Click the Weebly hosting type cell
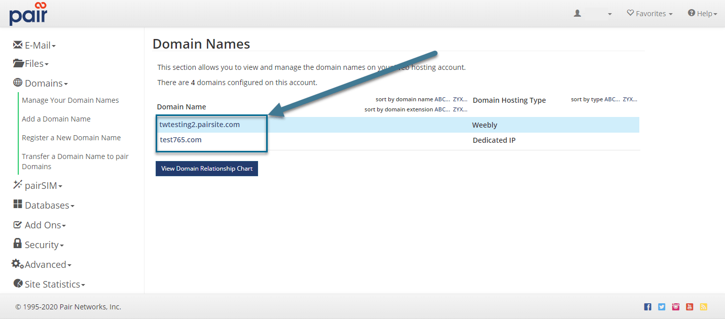The width and height of the screenshot is (725, 319). coord(485,125)
